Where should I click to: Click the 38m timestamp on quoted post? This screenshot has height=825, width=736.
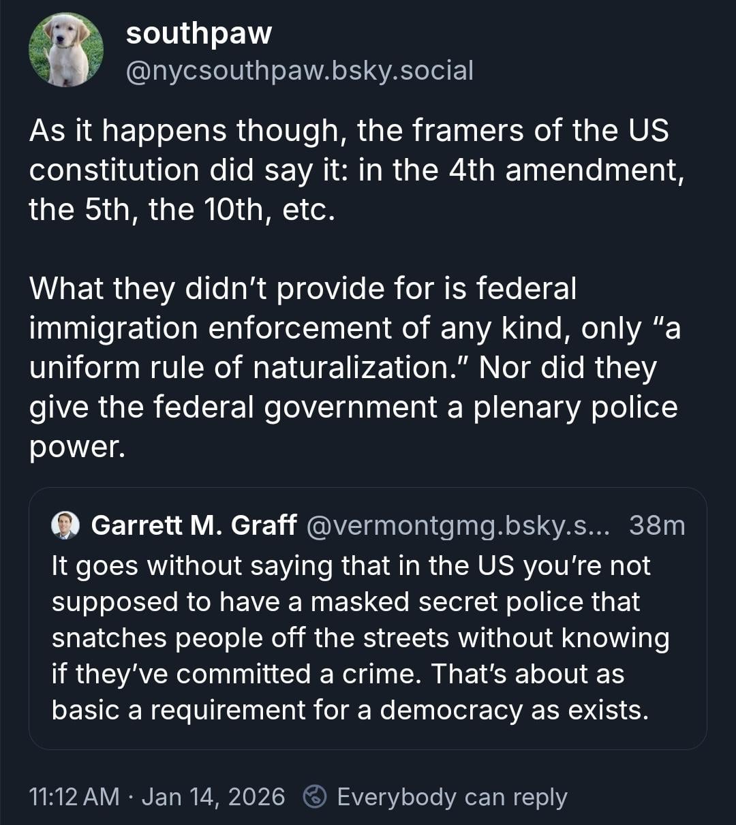coord(656,525)
